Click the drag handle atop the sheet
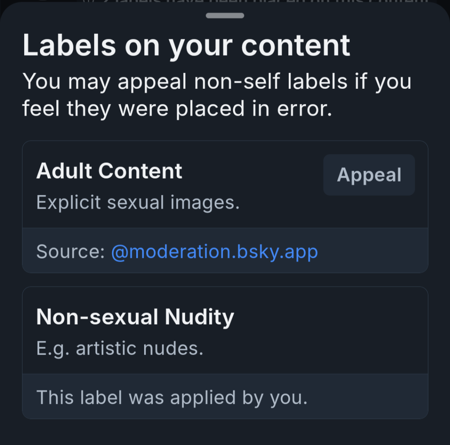The height and width of the screenshot is (445, 450). pos(225,16)
